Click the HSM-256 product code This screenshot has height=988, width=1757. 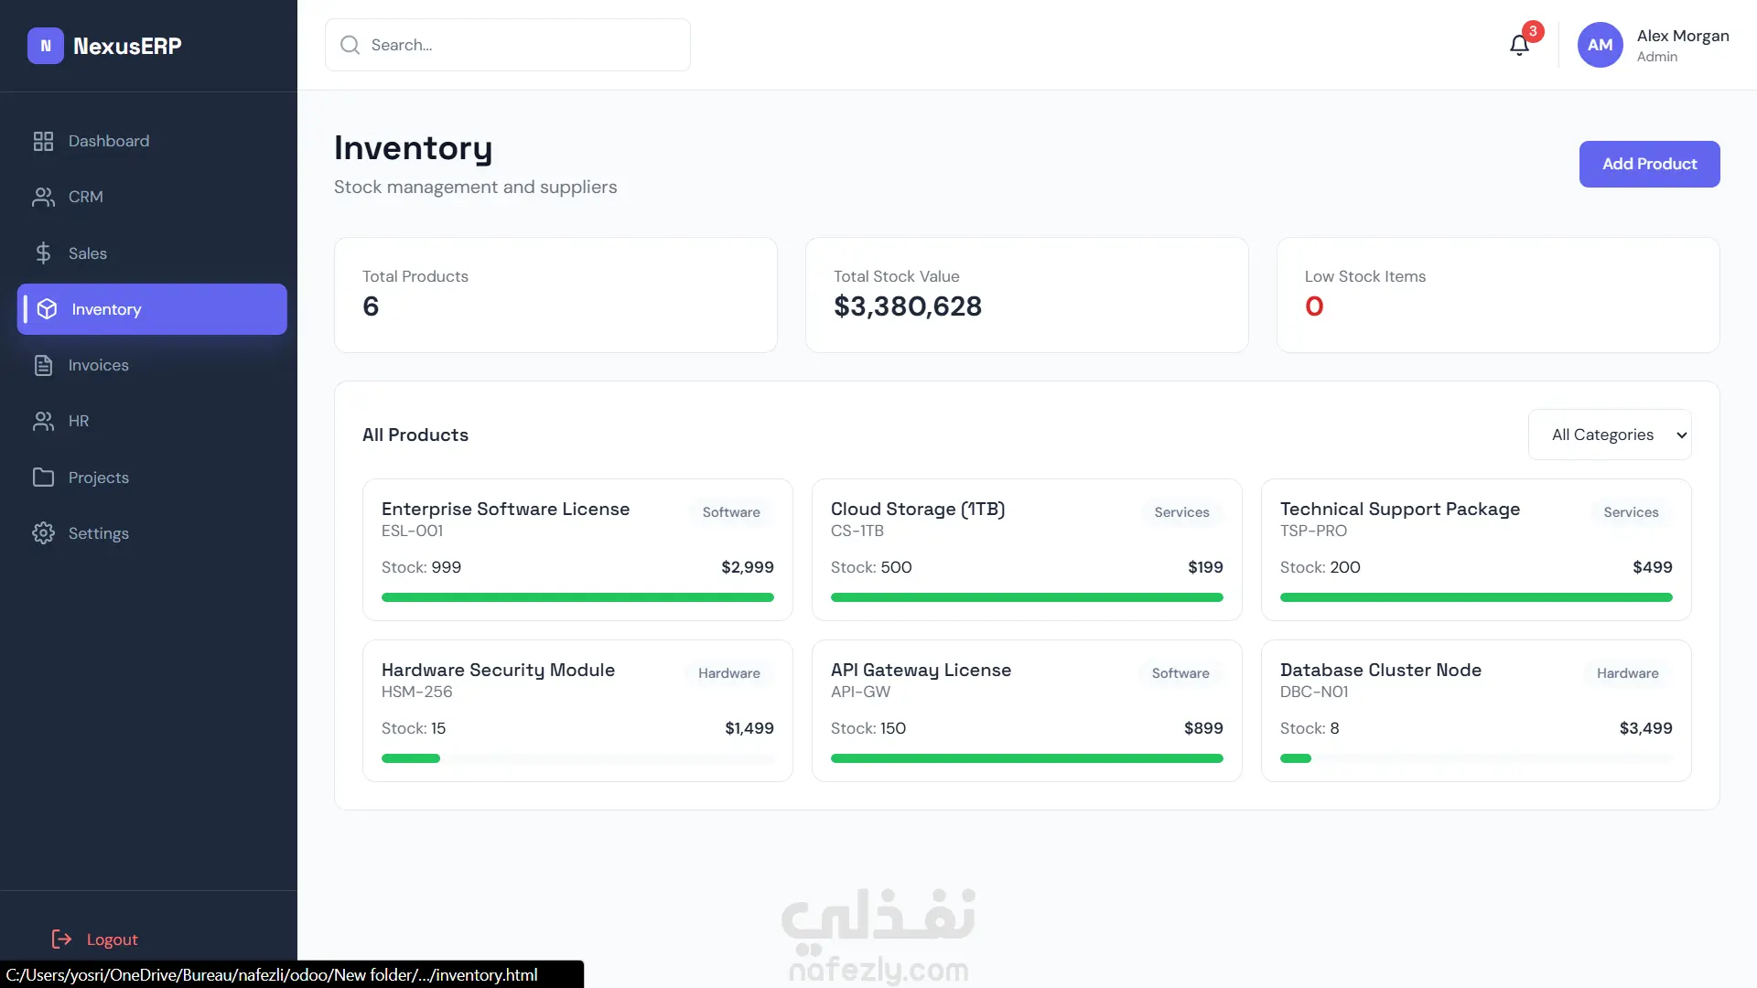pyautogui.click(x=416, y=692)
